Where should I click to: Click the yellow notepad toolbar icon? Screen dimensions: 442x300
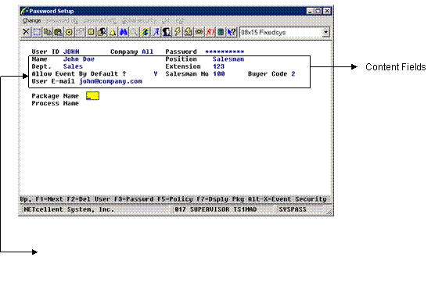pos(91,32)
